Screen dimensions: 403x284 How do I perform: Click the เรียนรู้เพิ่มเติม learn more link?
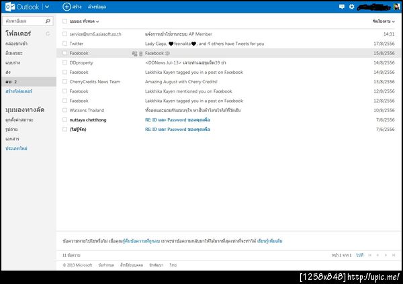click(x=270, y=241)
